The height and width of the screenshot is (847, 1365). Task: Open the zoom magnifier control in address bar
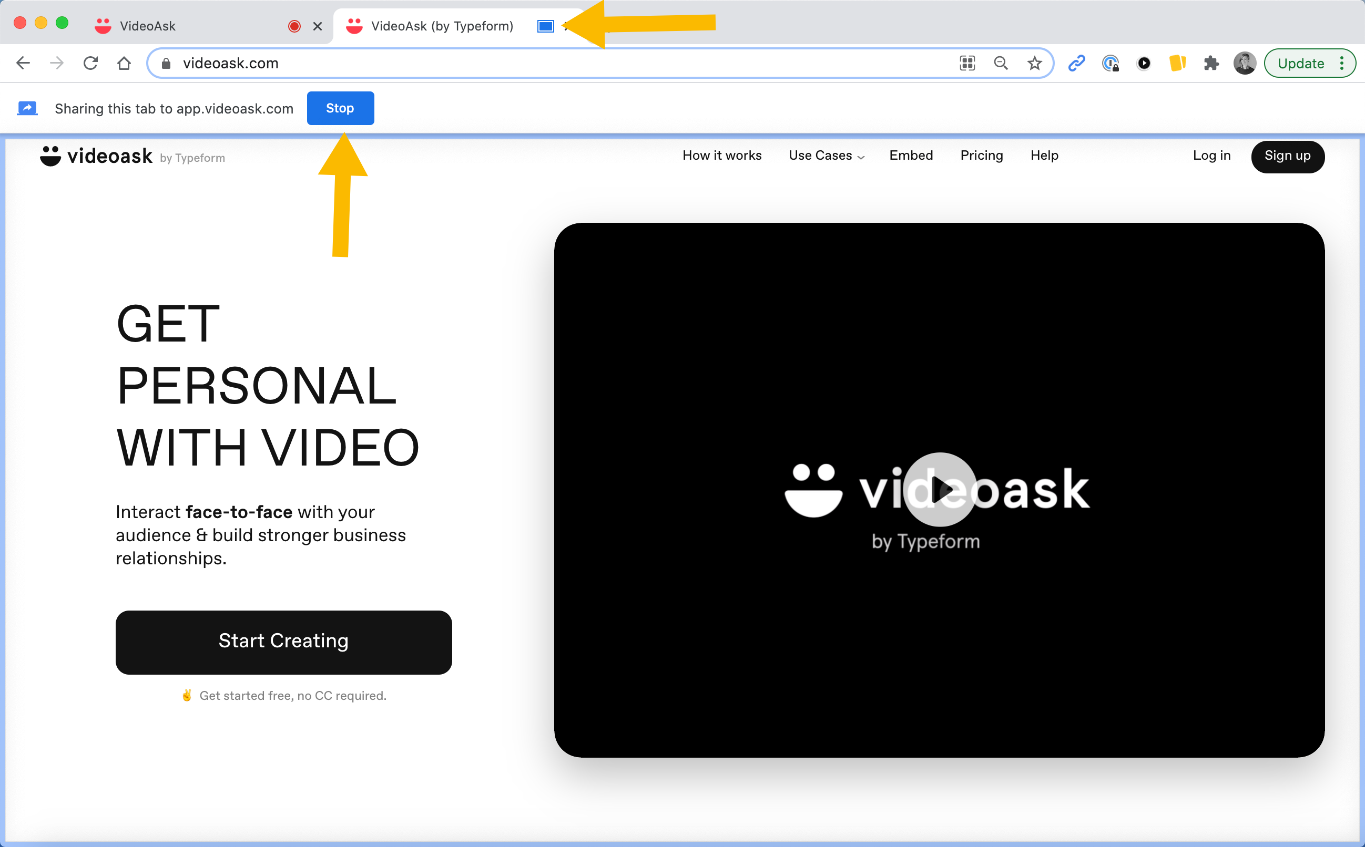click(x=1001, y=63)
